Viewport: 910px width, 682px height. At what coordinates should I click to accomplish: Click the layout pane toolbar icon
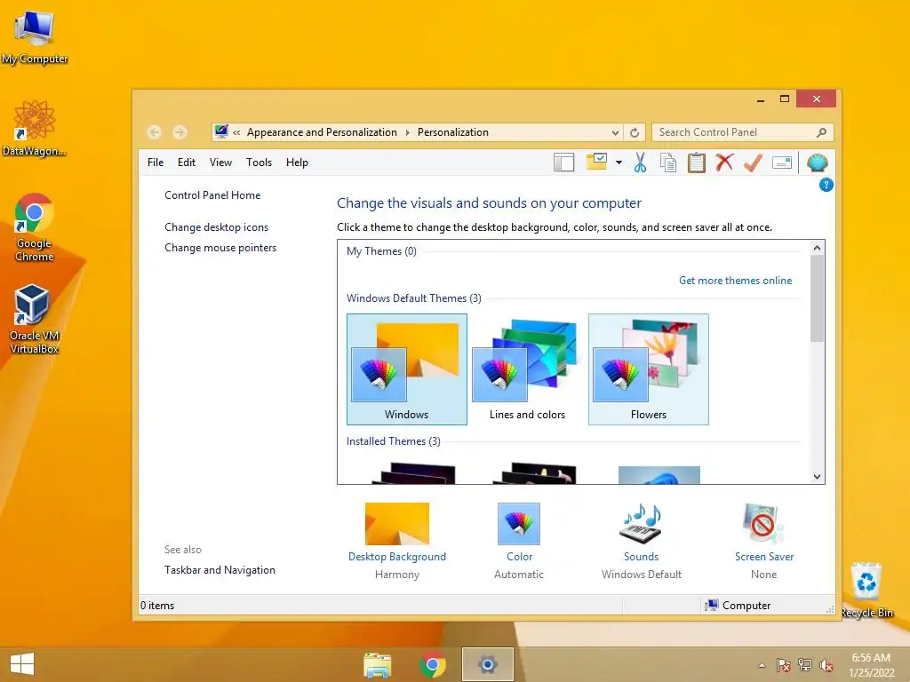pyautogui.click(x=563, y=163)
